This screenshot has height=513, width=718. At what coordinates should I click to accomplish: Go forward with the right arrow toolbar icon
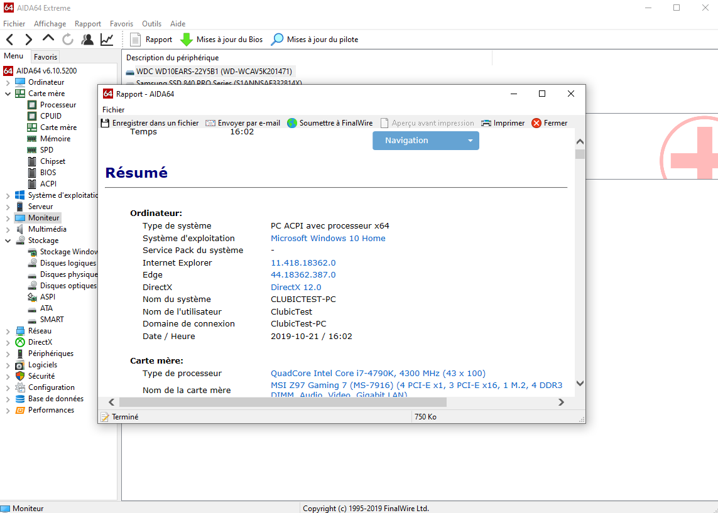point(28,40)
